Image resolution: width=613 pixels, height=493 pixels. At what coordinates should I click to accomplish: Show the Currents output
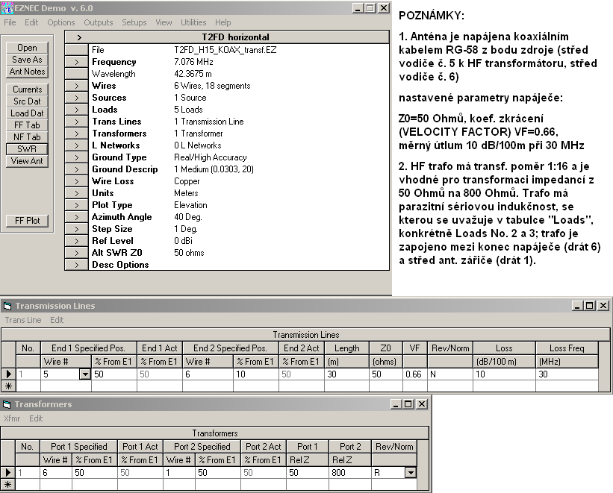[x=27, y=90]
